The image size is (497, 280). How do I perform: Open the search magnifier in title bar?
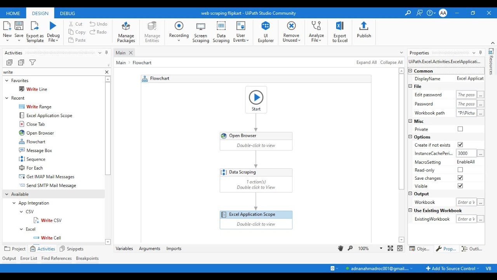(x=408, y=13)
